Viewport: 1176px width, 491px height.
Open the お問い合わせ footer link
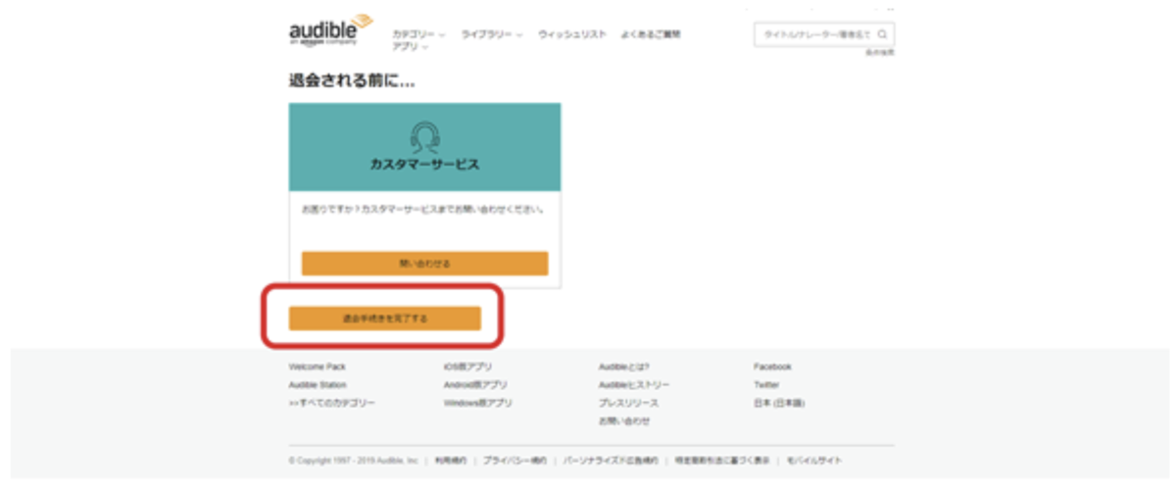click(x=624, y=421)
